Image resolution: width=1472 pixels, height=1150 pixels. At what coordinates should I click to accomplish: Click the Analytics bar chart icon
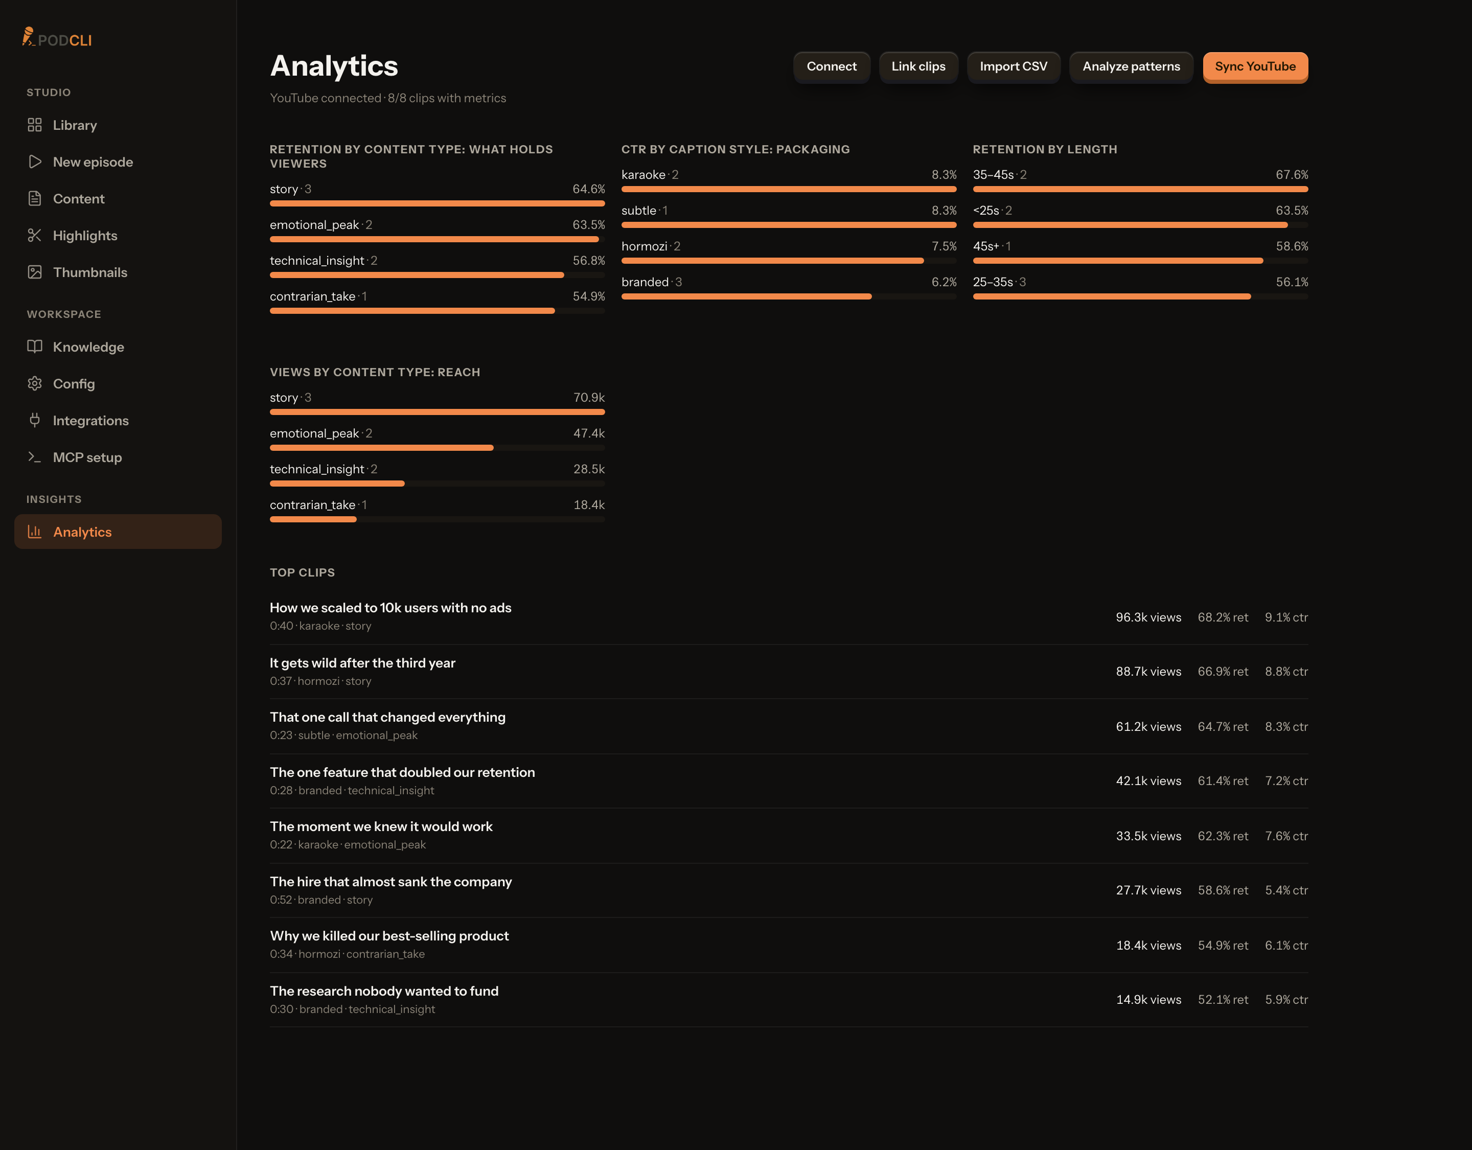click(x=34, y=532)
